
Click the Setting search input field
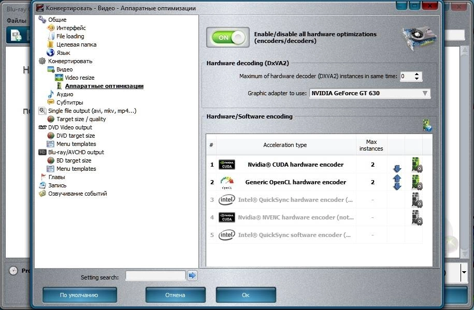pyautogui.click(x=155, y=275)
